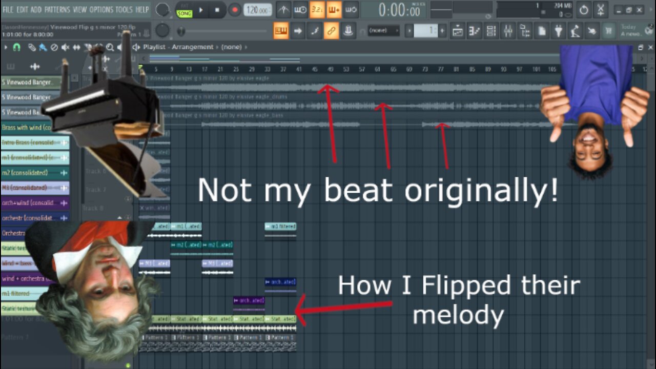Expand the Arrangement breadcrumb arrow
The height and width of the screenshot is (369, 656).
pyautogui.click(x=217, y=47)
